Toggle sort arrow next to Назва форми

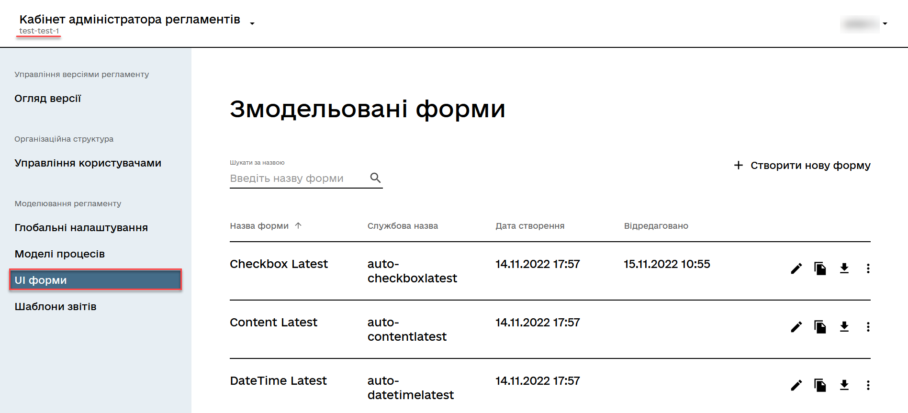298,225
